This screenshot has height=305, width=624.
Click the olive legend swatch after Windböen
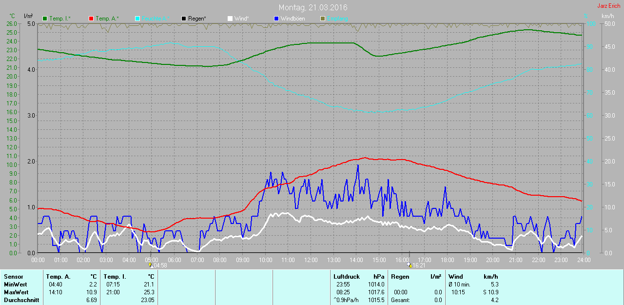pos(323,19)
